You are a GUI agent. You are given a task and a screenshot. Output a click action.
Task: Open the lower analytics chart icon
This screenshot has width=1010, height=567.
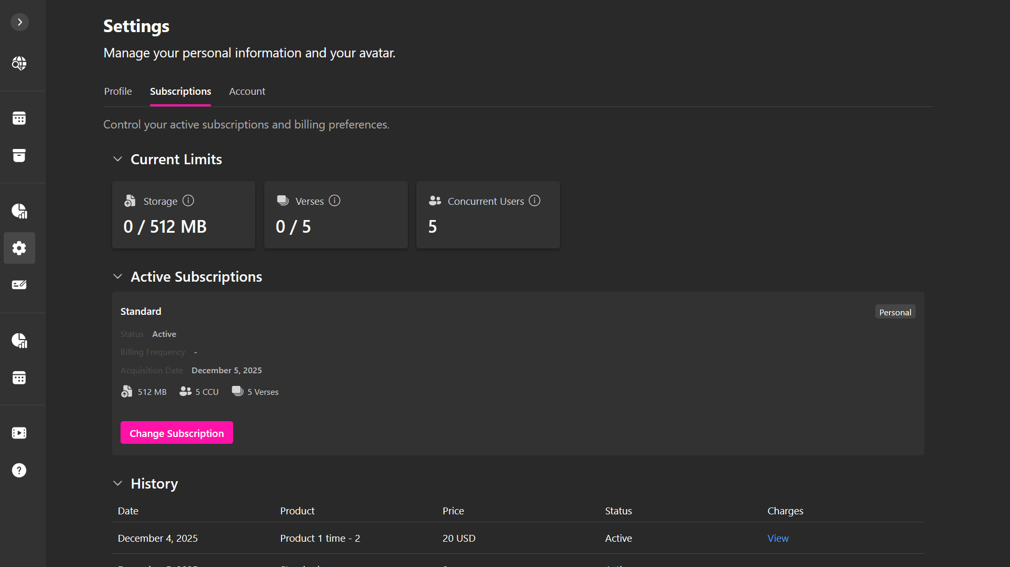[19, 340]
